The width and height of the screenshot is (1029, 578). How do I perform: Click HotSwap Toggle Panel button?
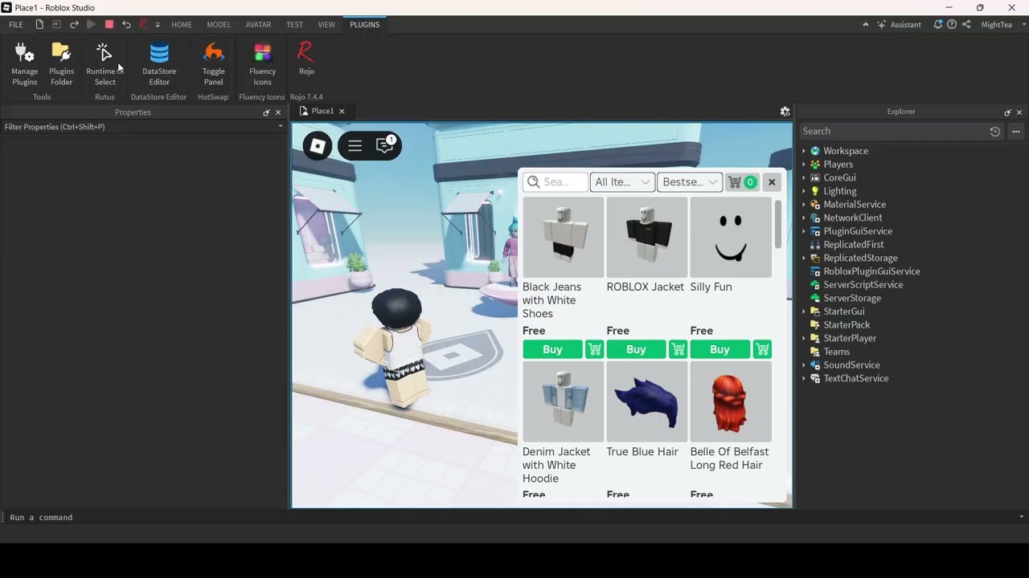coord(213,64)
